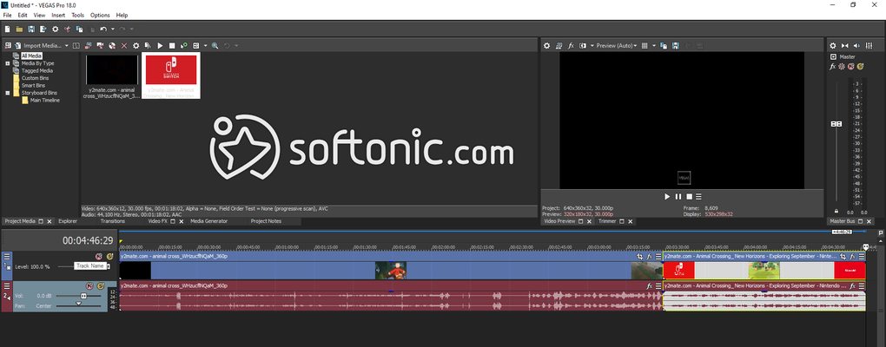Screen dimensions: 886x347
Task: Open the File menu
Action: click(x=7, y=16)
